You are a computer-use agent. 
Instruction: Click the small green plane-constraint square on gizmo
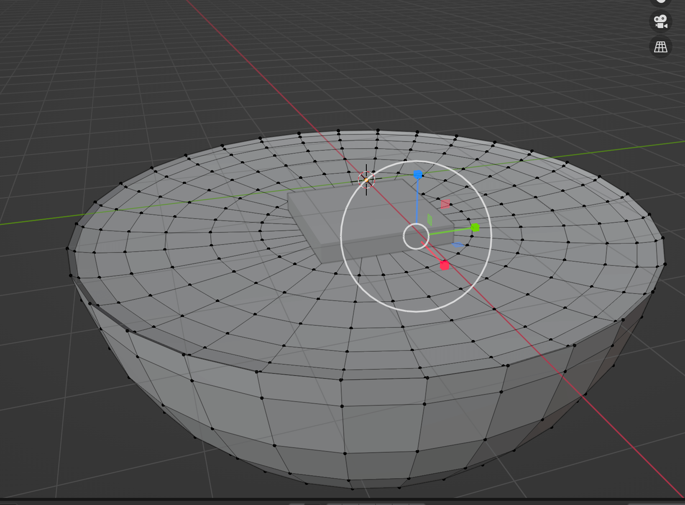429,220
